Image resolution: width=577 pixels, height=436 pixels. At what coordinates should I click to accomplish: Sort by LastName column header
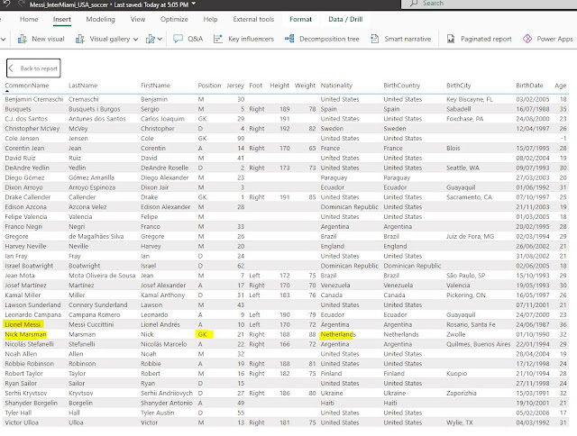(83, 86)
